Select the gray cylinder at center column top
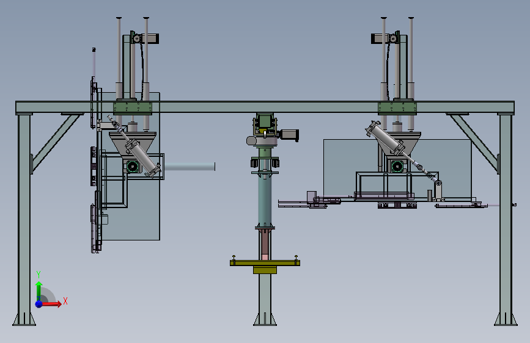This screenshot has height=343, width=530. coord(252,140)
